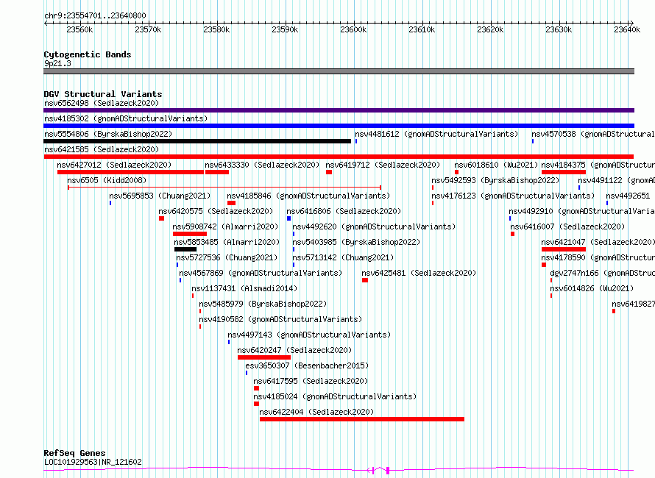Open the nsv6014826 (Wu2021) label
Screen dimensions: 655x478
pyautogui.click(x=592, y=288)
